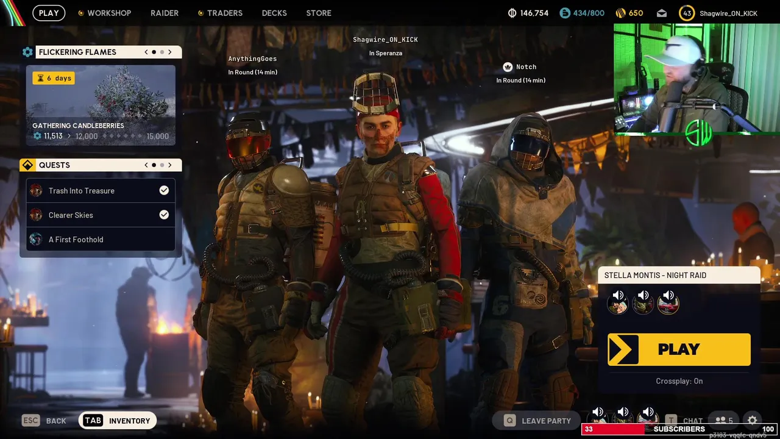Select party member AnythingGoes name tag
This screenshot has height=439, width=780.
[252, 59]
